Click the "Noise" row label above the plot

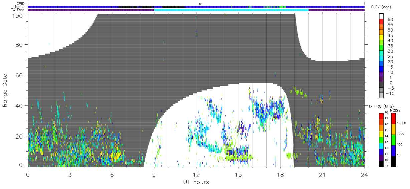19,7
